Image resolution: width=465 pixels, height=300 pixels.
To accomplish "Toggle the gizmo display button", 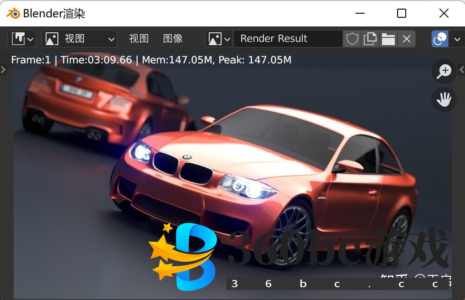I will [440, 39].
